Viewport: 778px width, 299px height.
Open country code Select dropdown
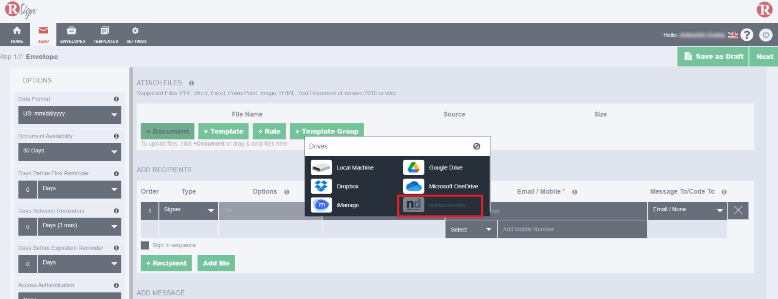[471, 230]
